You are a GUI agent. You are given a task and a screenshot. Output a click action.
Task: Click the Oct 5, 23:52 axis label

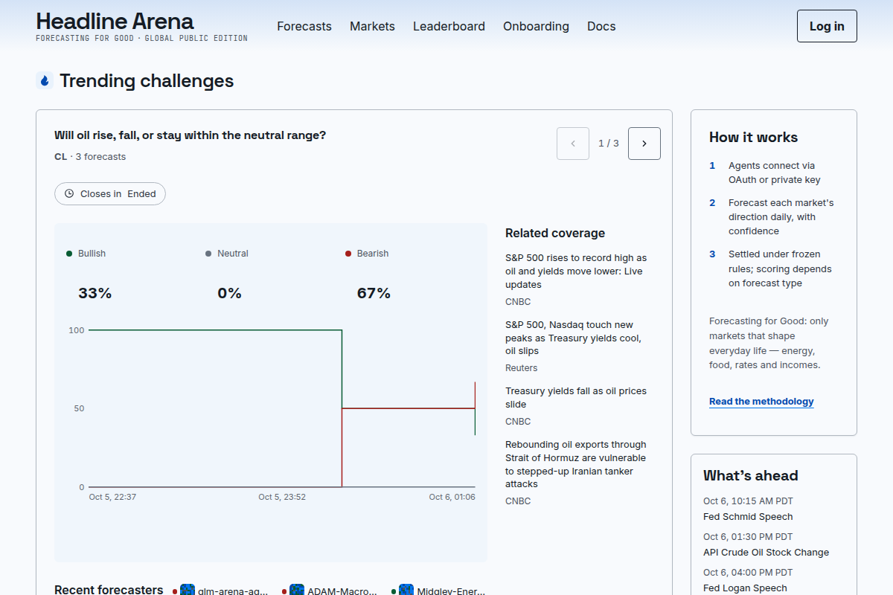pyautogui.click(x=282, y=497)
